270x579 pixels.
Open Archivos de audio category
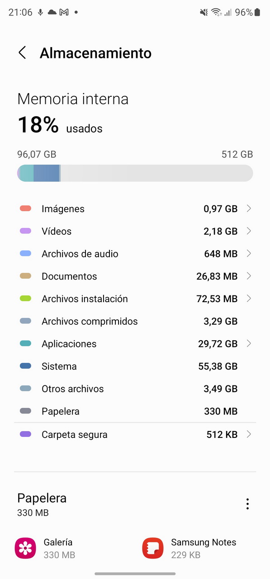click(135, 254)
